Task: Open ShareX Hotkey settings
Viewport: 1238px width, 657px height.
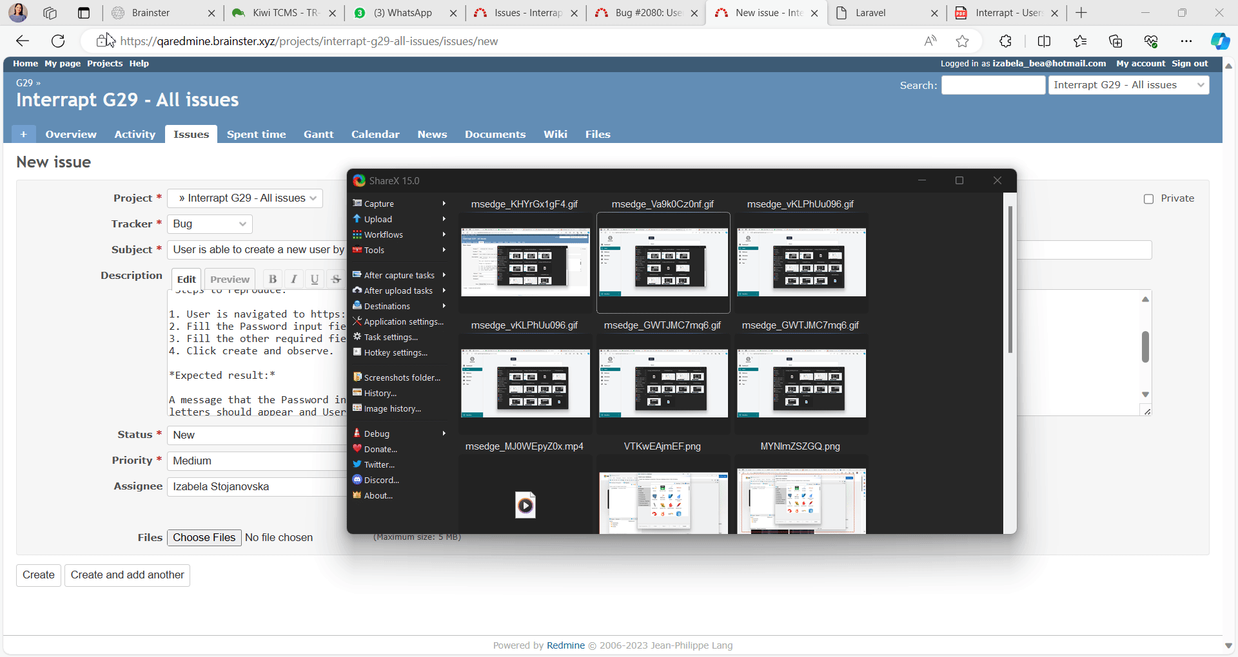Action: [x=395, y=352]
